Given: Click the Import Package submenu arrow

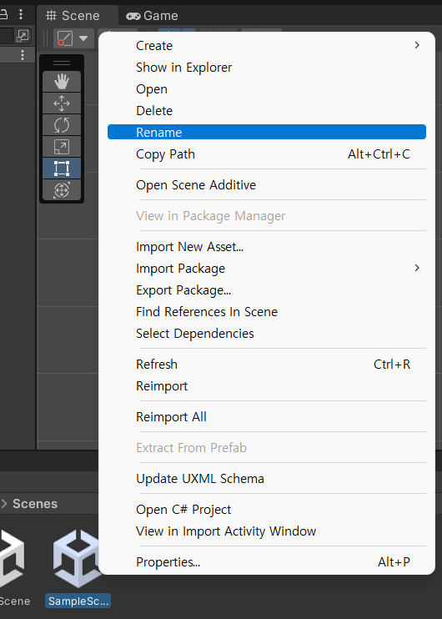Looking at the screenshot, I should 417,268.
